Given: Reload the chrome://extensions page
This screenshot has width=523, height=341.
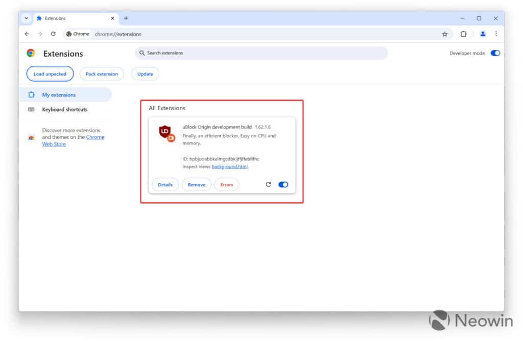Looking at the screenshot, I should coord(53,34).
